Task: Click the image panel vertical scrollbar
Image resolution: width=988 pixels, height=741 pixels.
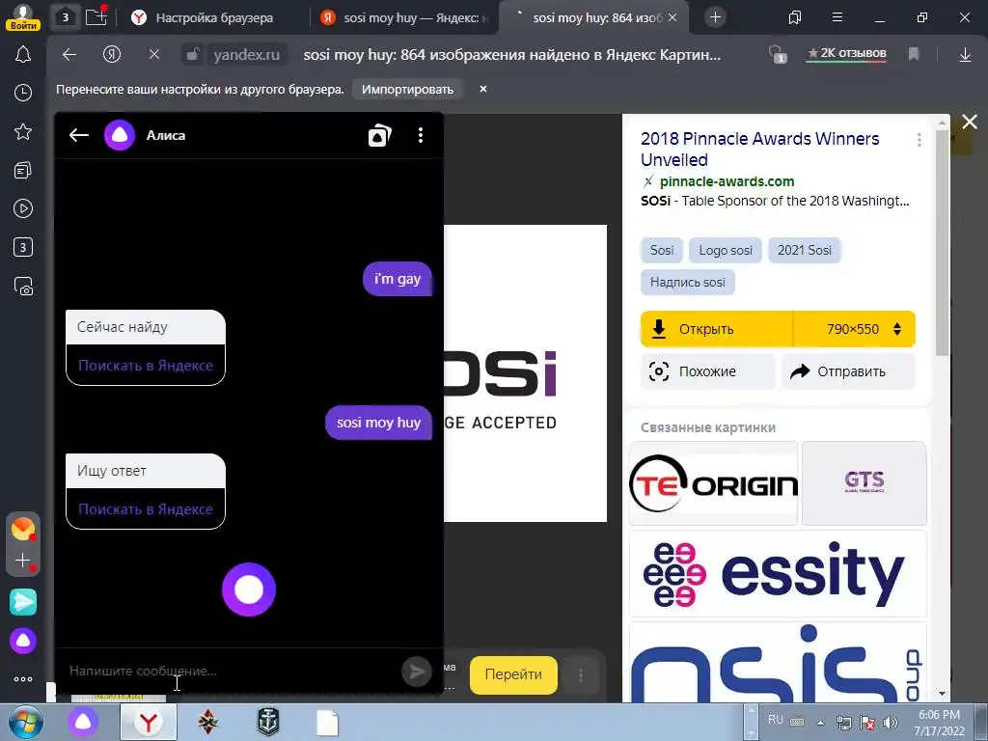Action: point(942,242)
